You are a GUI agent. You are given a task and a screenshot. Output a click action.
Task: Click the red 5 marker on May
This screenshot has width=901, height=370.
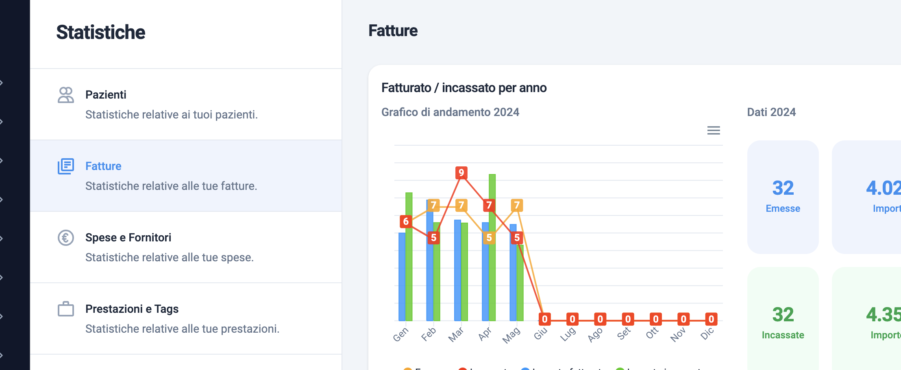click(517, 238)
